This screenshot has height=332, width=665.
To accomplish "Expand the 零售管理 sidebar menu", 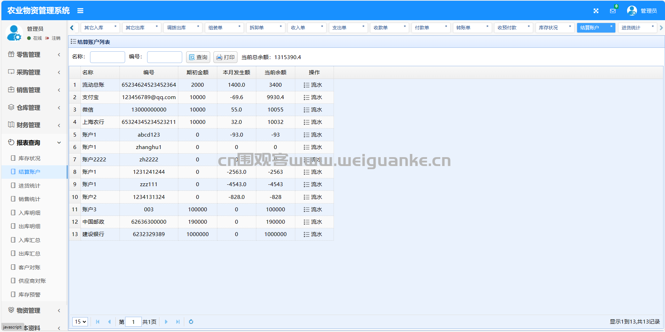I will [x=34, y=55].
